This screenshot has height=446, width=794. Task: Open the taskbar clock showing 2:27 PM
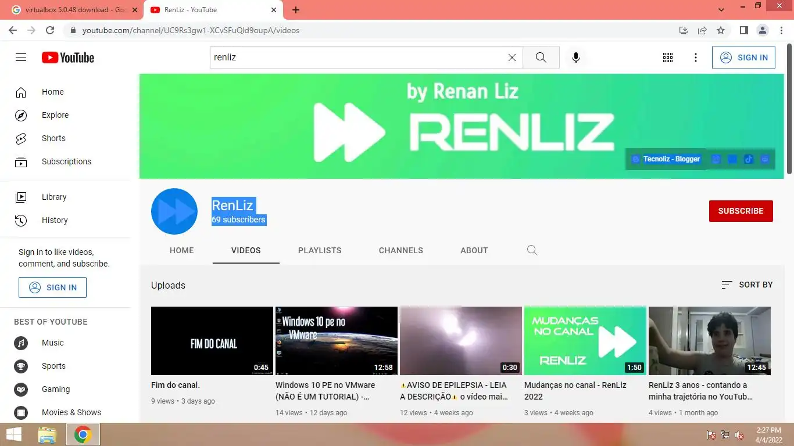coord(768,435)
